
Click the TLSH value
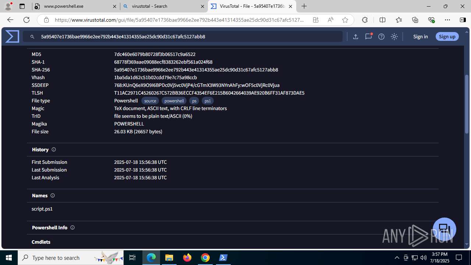[209, 93]
